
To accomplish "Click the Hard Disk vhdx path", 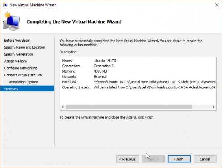I will click(155, 82).
